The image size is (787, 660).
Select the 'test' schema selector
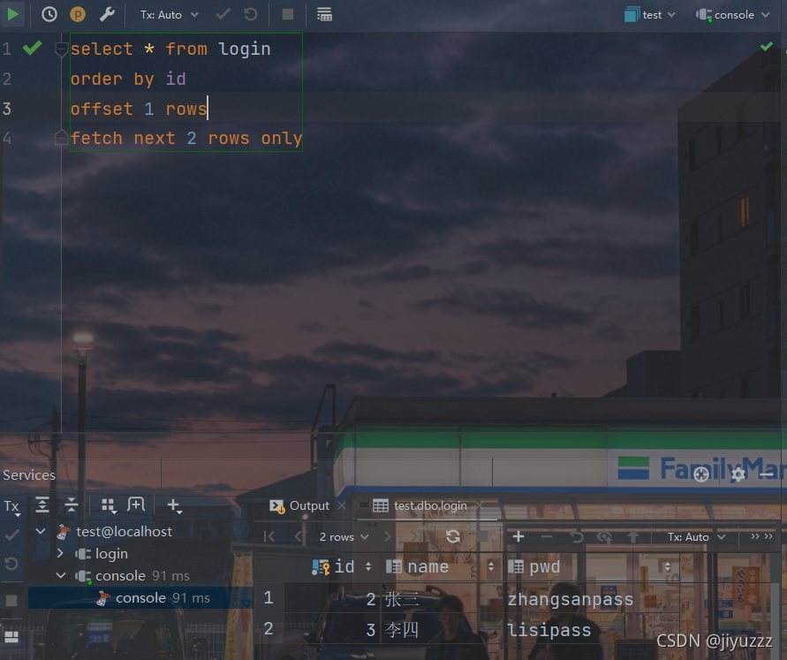tap(650, 14)
